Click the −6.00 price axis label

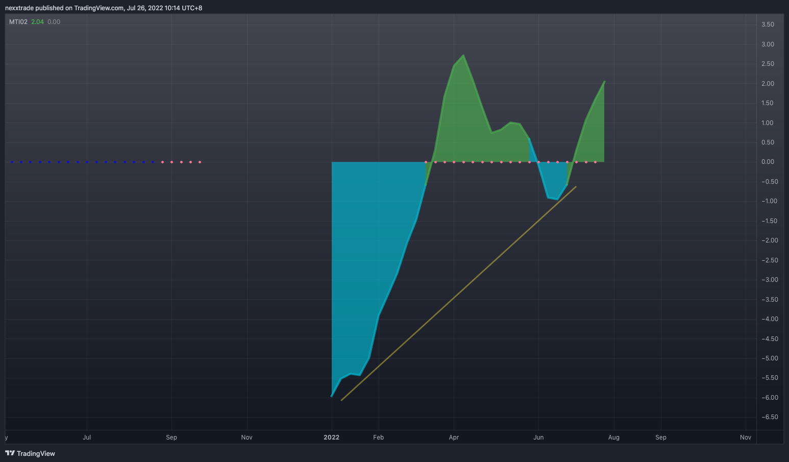point(770,398)
